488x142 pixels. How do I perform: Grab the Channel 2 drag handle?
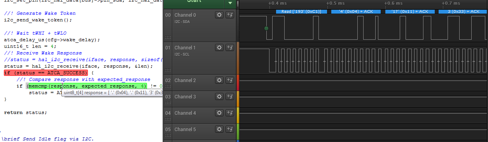point(168,86)
